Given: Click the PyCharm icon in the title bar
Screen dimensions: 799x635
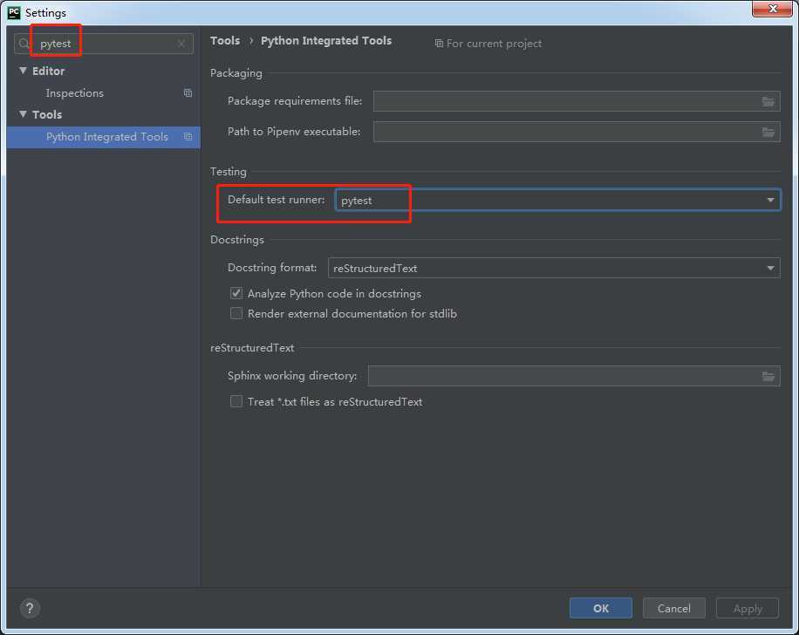Looking at the screenshot, I should (x=14, y=12).
